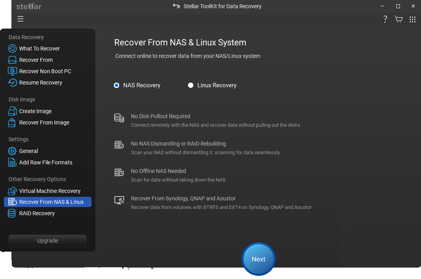Select the NAS Recovery radio button
Screen dimensions: 421x279
[116, 85]
